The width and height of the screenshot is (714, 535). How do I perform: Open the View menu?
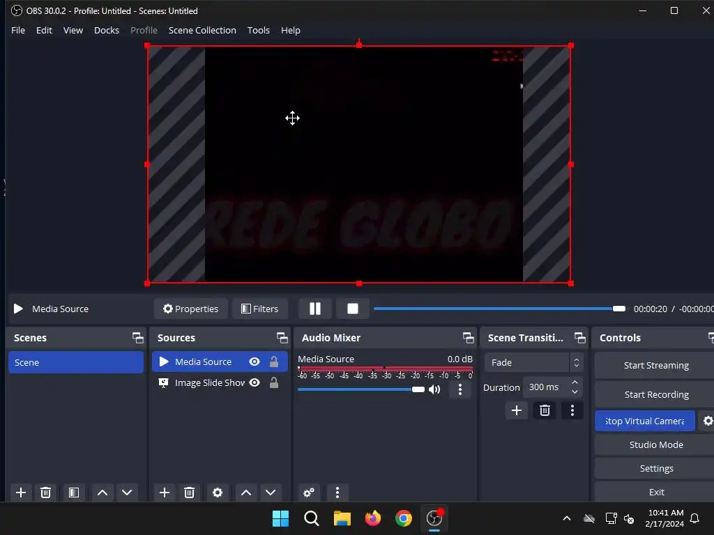[73, 30]
